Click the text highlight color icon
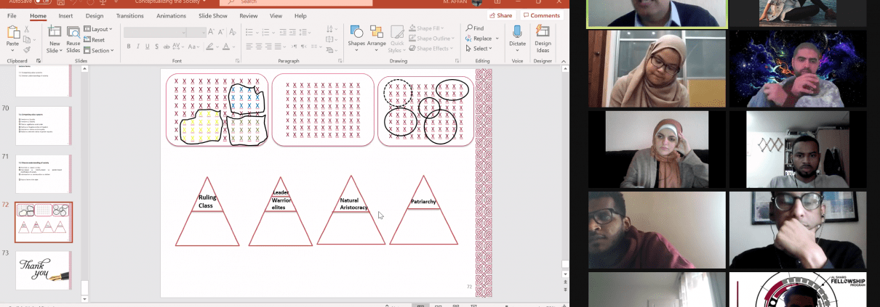 209,46
